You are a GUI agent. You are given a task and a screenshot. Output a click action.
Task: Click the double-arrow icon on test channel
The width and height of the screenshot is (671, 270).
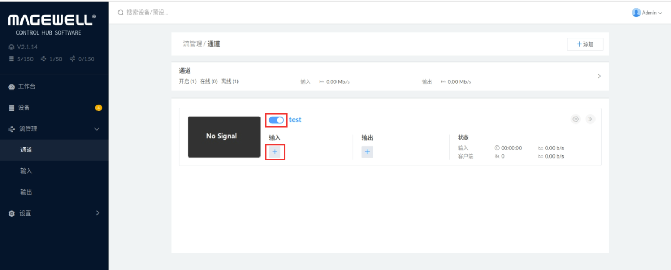click(590, 119)
